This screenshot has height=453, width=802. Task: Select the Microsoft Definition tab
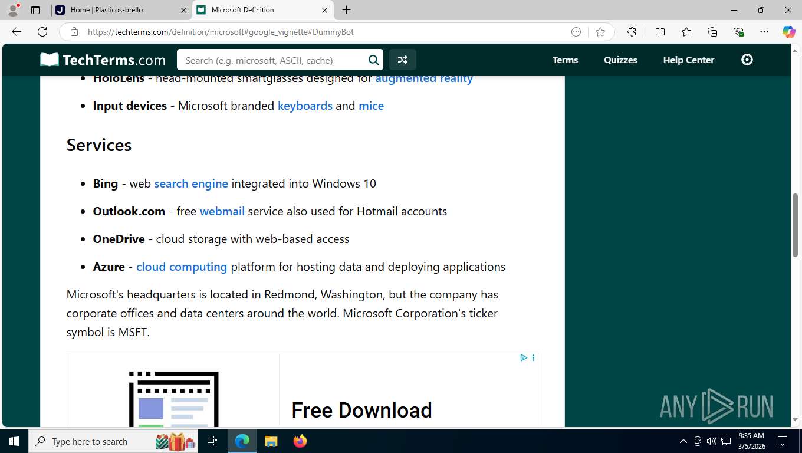263,10
